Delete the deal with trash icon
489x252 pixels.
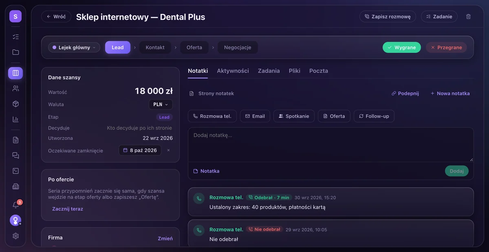(x=468, y=17)
